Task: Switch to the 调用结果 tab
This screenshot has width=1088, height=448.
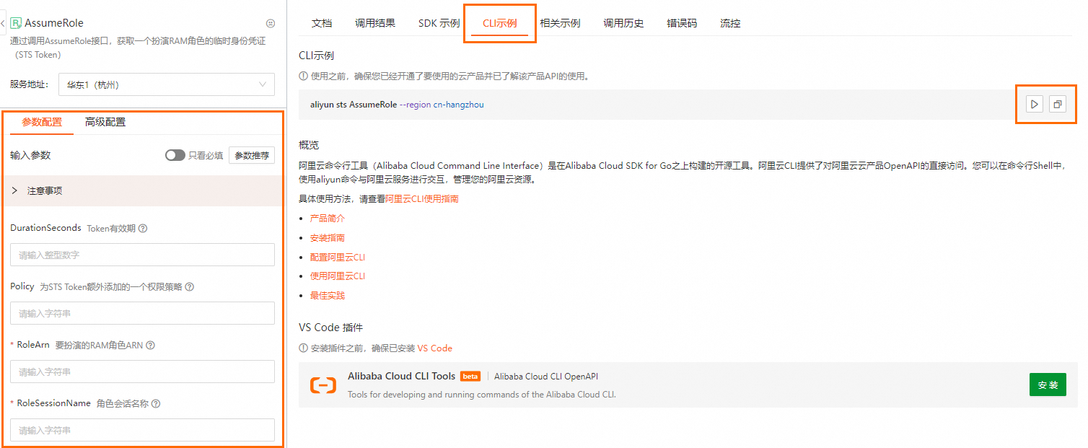Action: (x=375, y=23)
